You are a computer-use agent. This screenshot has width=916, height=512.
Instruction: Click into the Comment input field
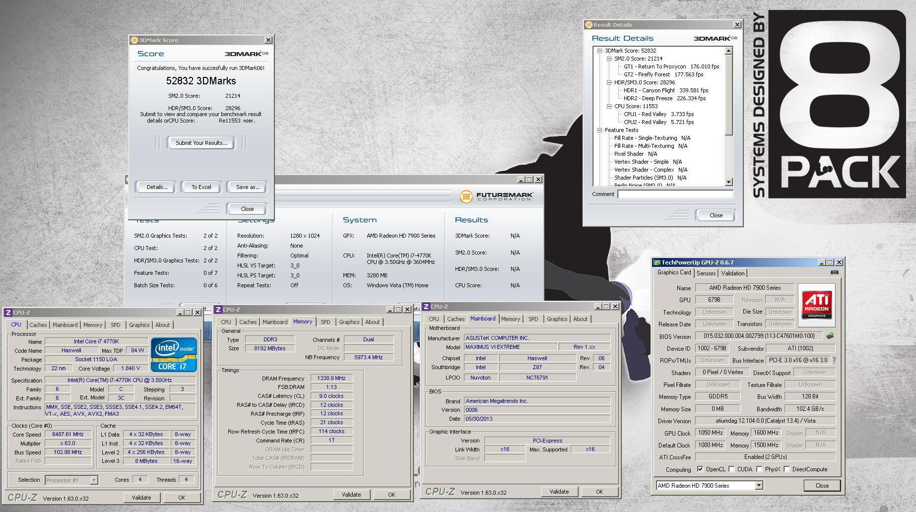click(674, 194)
